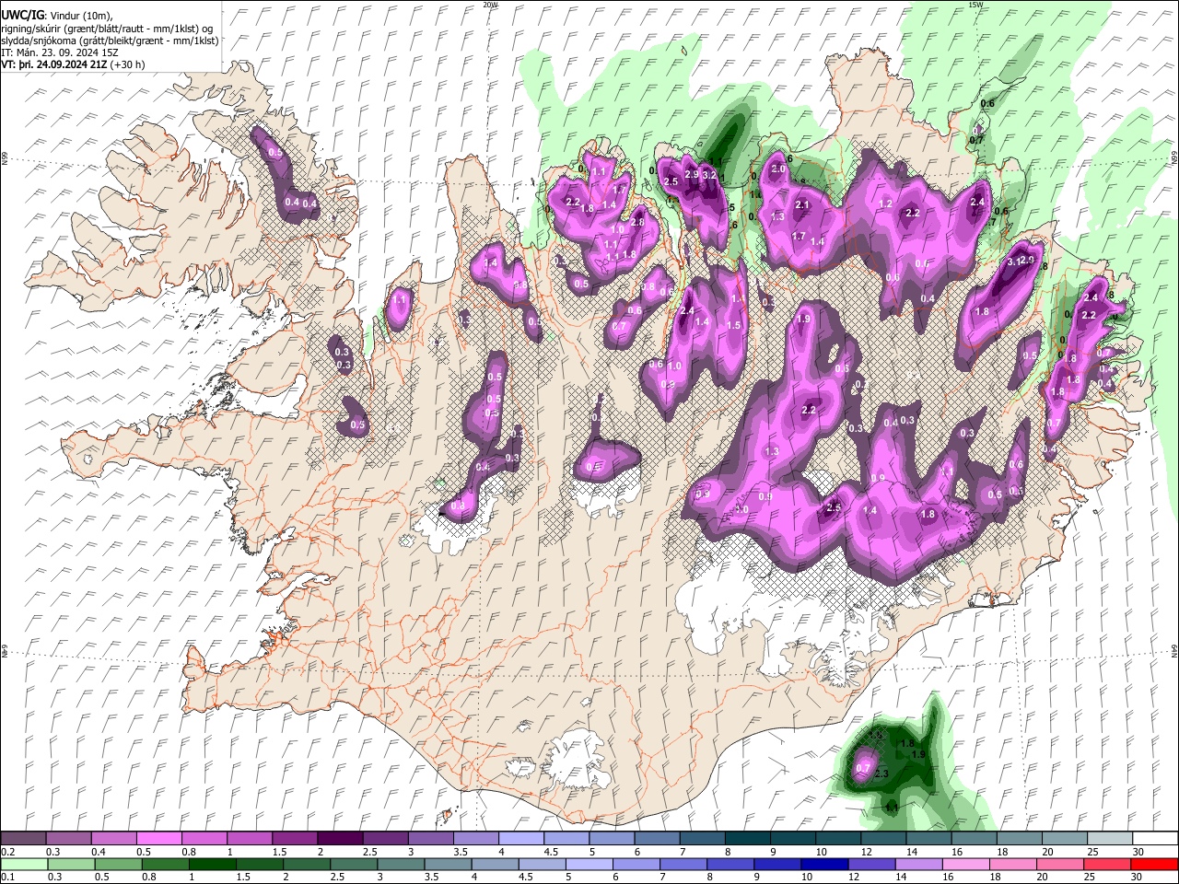1179x884 pixels.
Task: Pick the first grey-purple 0.2 legend swatch
Action: (x=23, y=839)
